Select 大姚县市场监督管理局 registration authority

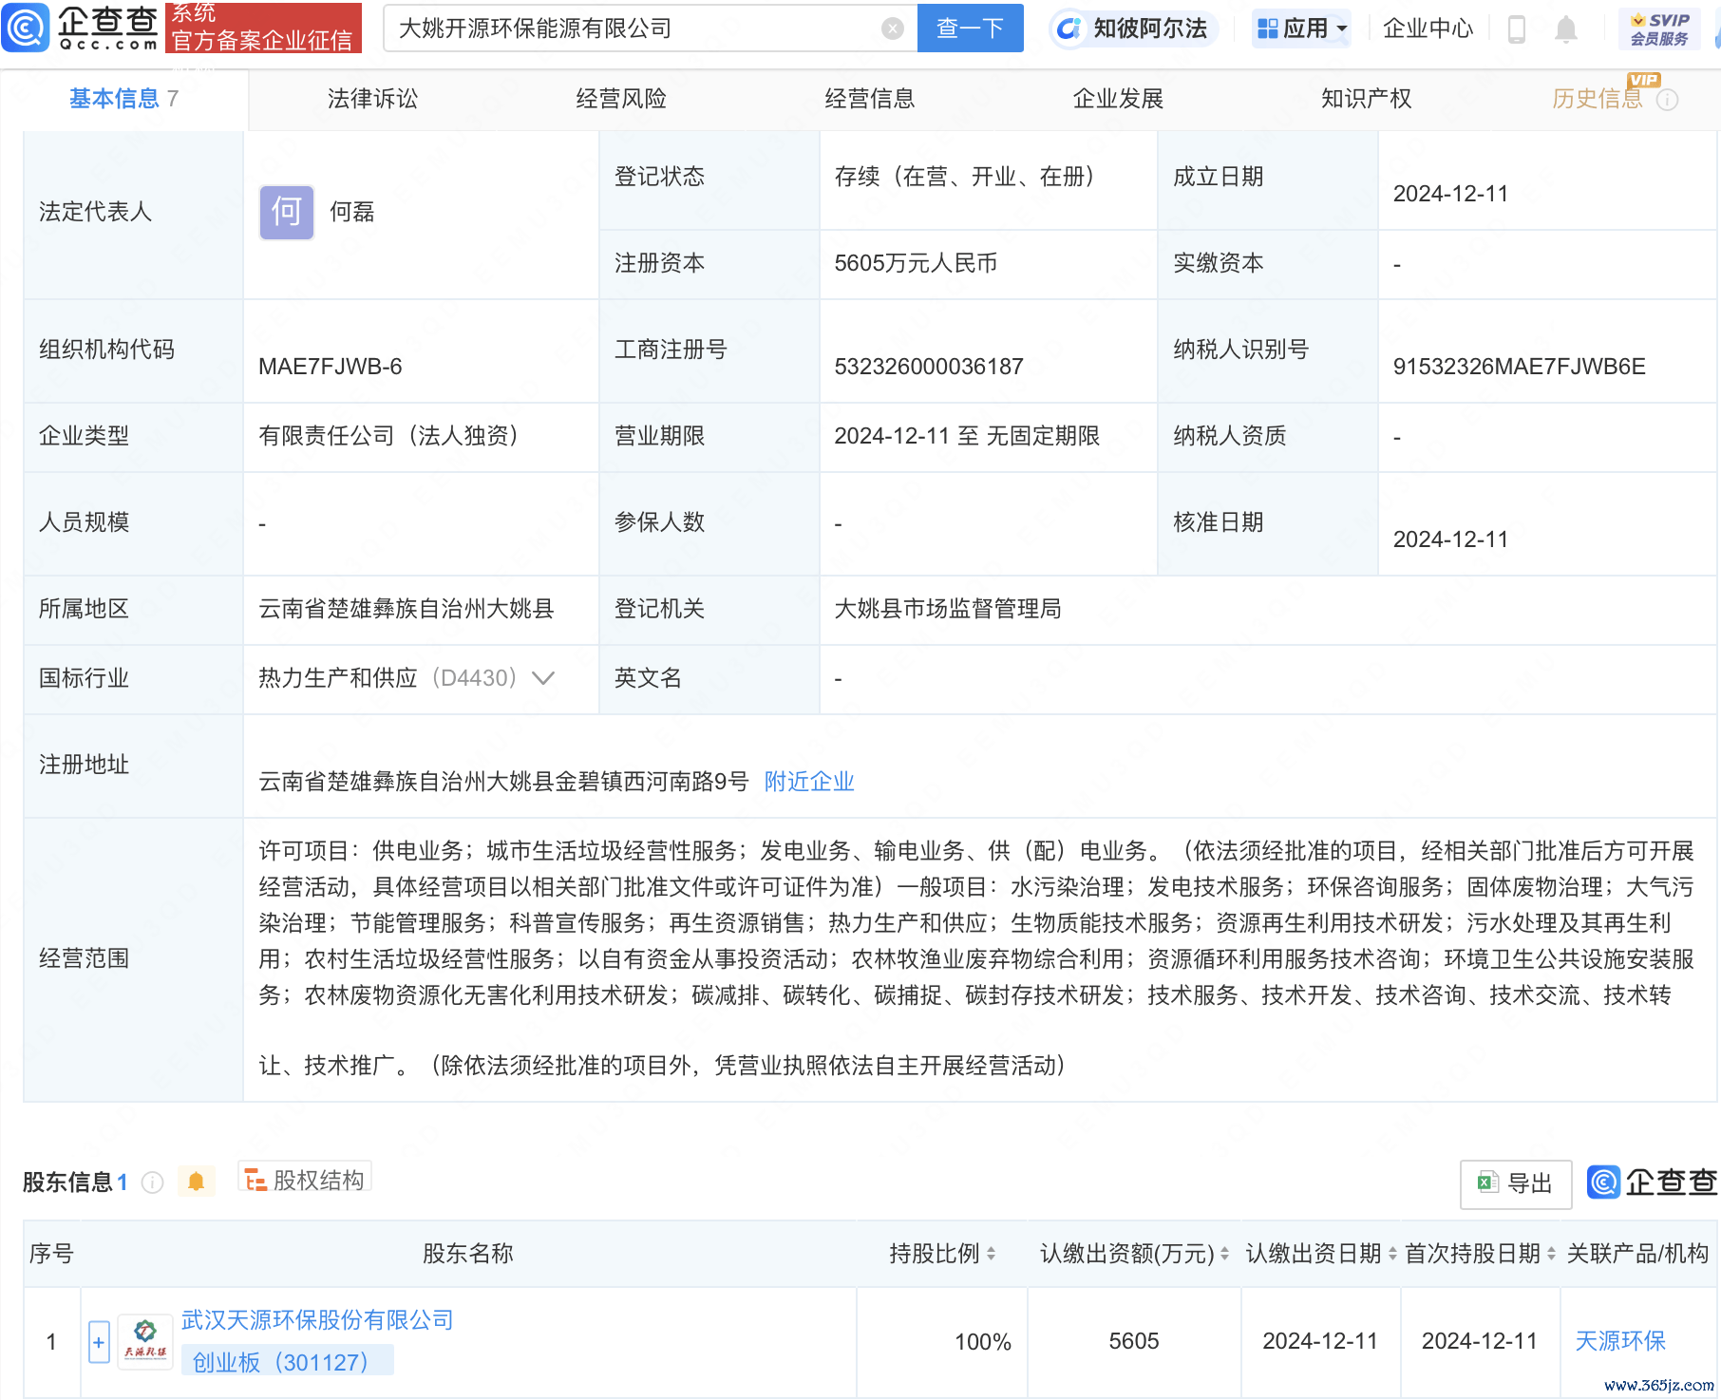[947, 609]
